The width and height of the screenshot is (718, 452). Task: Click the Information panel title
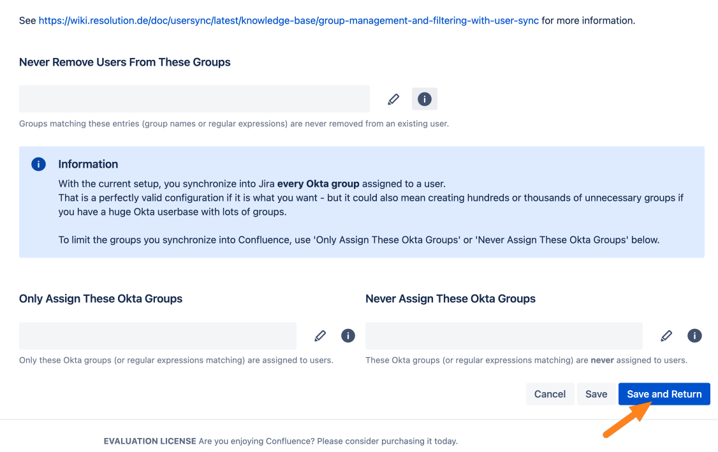click(x=88, y=164)
